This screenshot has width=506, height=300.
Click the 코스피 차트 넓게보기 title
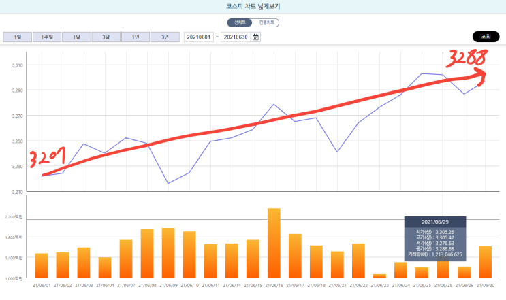tap(253, 6)
